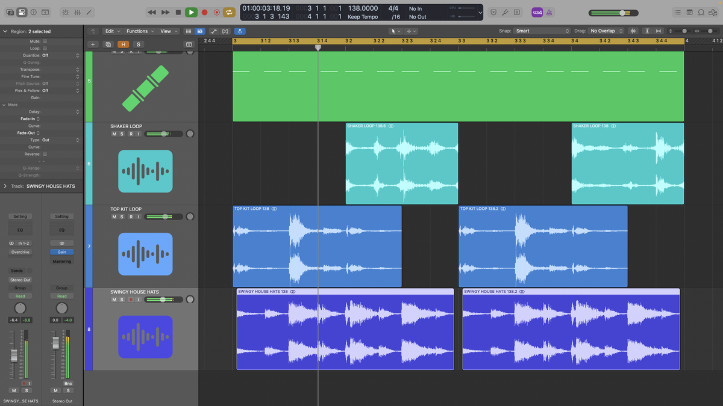Image resolution: width=723 pixels, height=406 pixels.
Task: Toggle Cycle mode
Action: [x=230, y=12]
